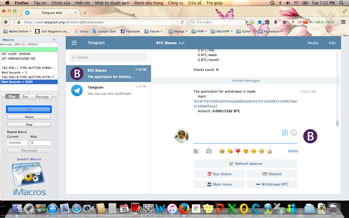
Task: Open the Firefox downloads arrow icon
Action: point(276,22)
